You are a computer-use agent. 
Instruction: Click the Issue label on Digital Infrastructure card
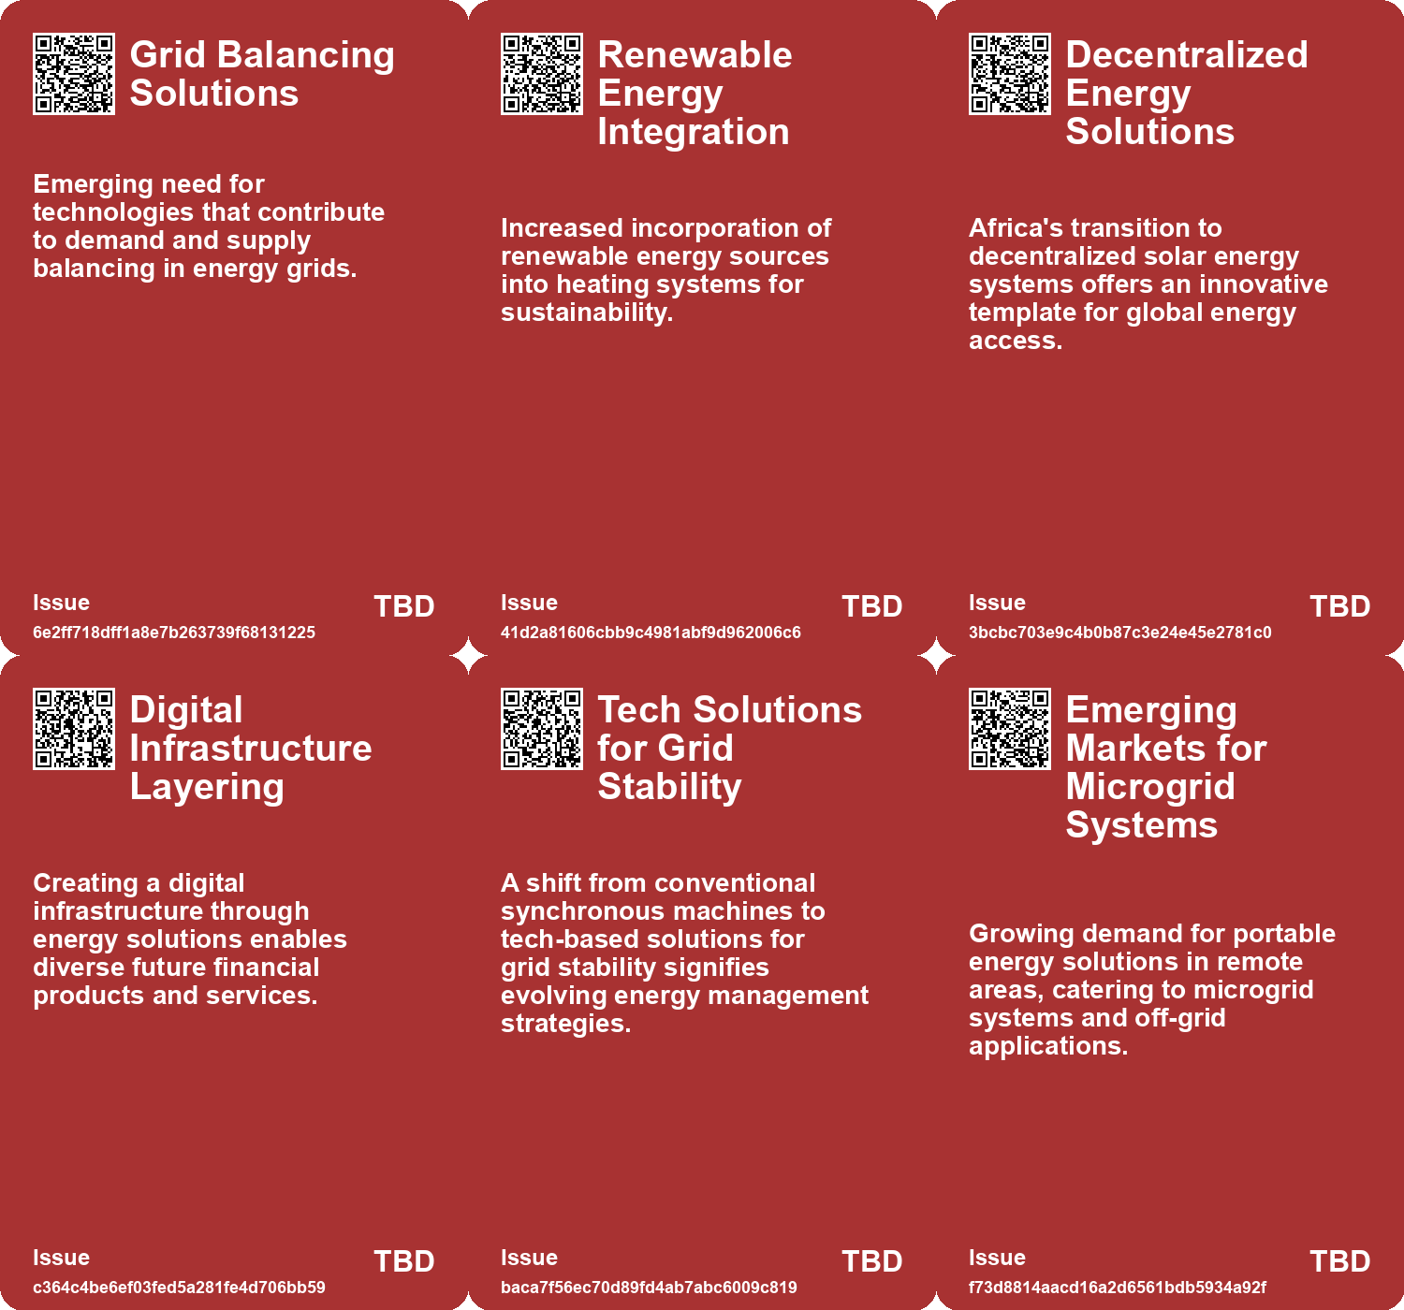click(x=62, y=1258)
